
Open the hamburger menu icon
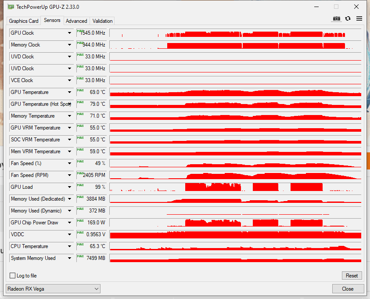tap(359, 18)
